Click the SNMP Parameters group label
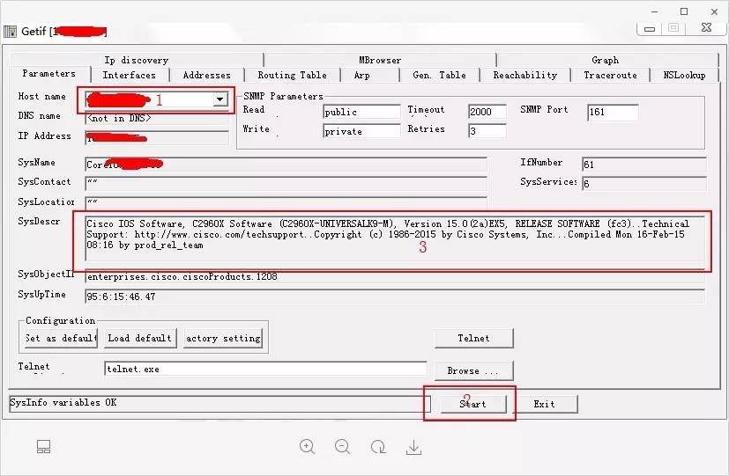 pos(283,96)
